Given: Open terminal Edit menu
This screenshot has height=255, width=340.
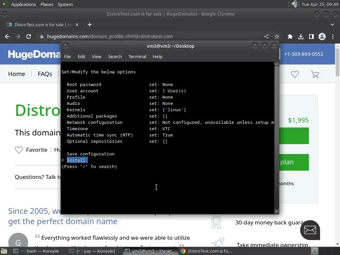Looking at the screenshot, I should pyautogui.click(x=81, y=56).
